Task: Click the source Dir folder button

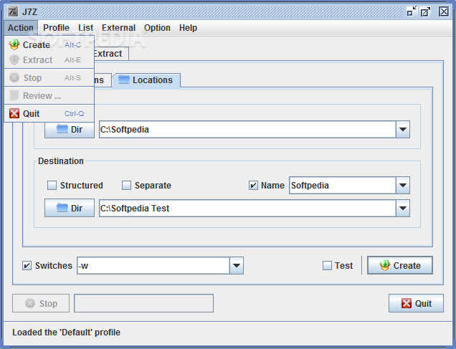Action: (x=70, y=129)
